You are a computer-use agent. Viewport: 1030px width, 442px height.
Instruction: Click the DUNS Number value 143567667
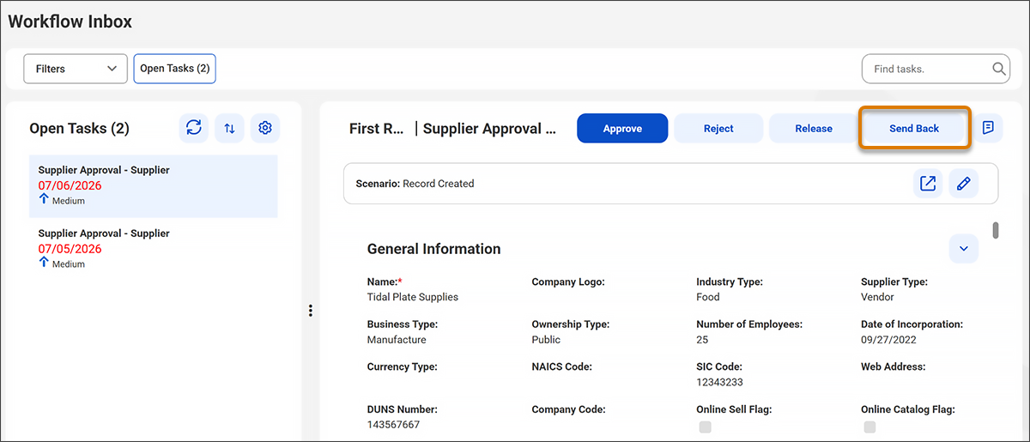click(393, 425)
